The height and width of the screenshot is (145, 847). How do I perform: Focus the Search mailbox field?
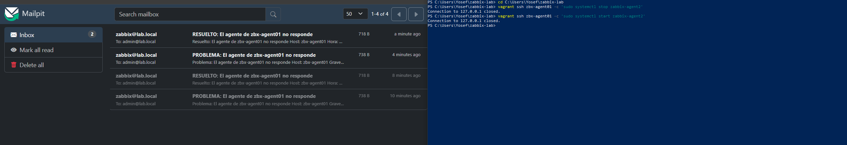[x=190, y=14]
